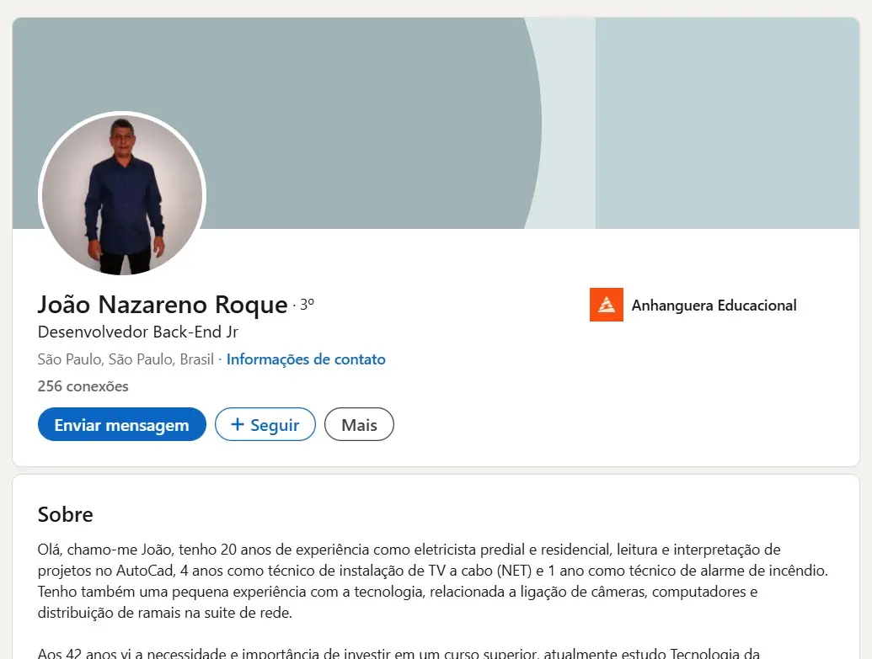Send a message via Enviar mensagem
This screenshot has height=659, width=872.
[122, 424]
